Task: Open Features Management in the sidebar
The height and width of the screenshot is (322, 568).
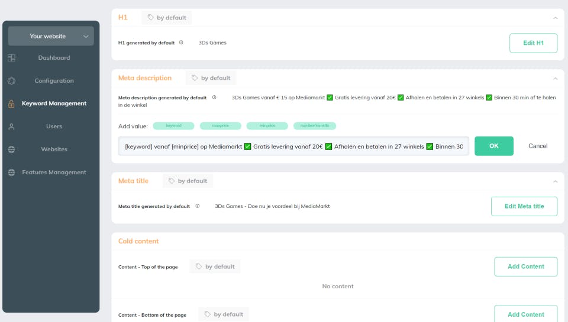Action: (x=54, y=172)
